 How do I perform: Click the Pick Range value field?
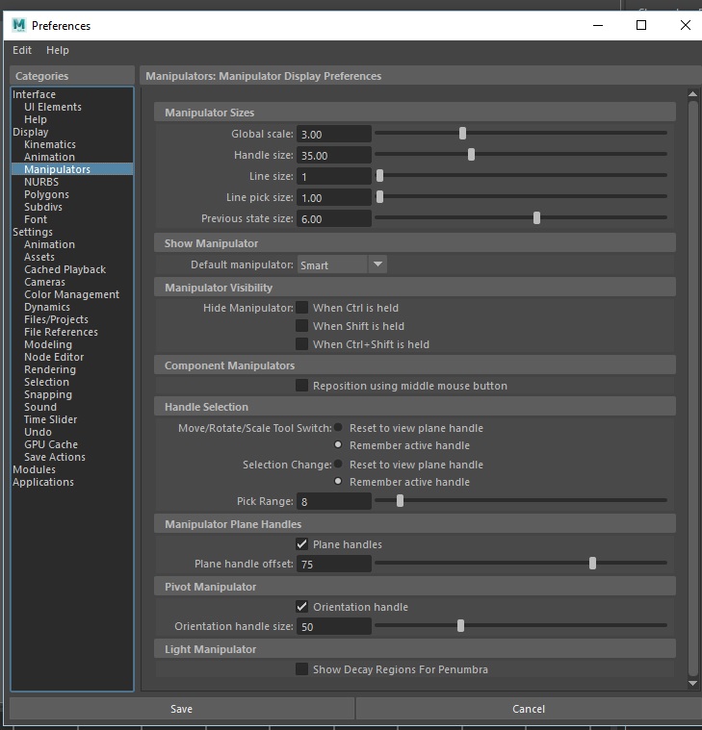[334, 501]
